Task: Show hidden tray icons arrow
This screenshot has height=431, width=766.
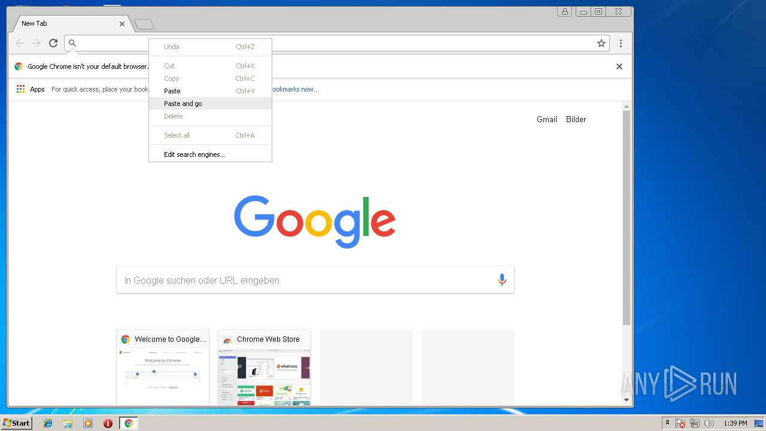Action: [x=667, y=423]
